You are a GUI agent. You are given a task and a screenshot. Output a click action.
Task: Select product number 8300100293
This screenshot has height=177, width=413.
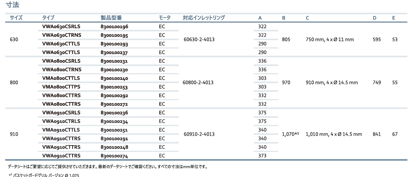point(114,44)
